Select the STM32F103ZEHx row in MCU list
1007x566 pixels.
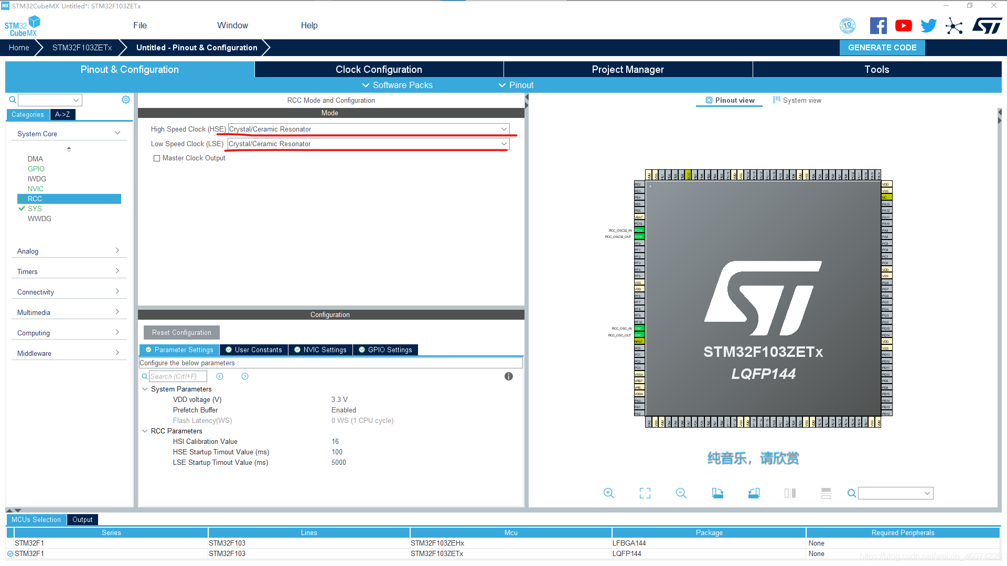[x=437, y=543]
